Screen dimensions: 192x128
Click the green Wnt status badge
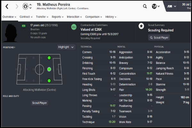coord(74,28)
